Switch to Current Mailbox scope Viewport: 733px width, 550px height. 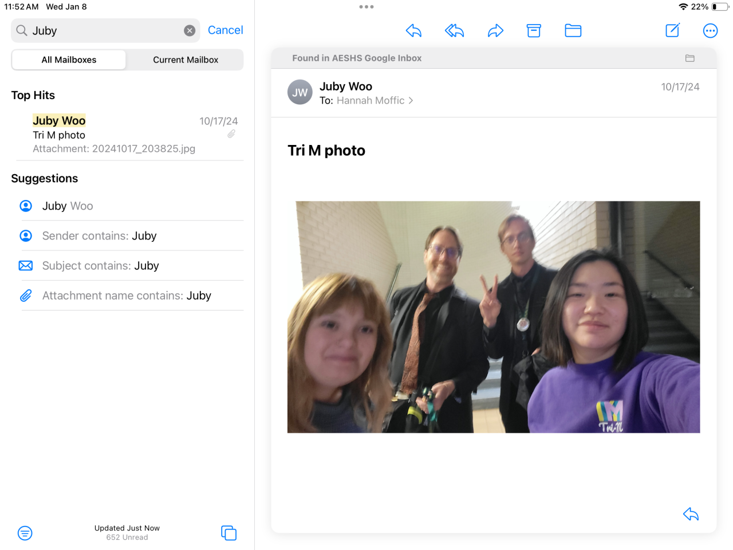tap(186, 60)
